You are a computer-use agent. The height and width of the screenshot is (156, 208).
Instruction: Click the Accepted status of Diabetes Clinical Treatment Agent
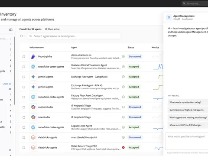coord(134,67)
